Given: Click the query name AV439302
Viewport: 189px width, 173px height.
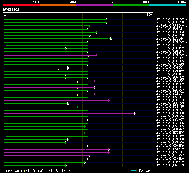Looking at the screenshot, I should tap(11, 9).
